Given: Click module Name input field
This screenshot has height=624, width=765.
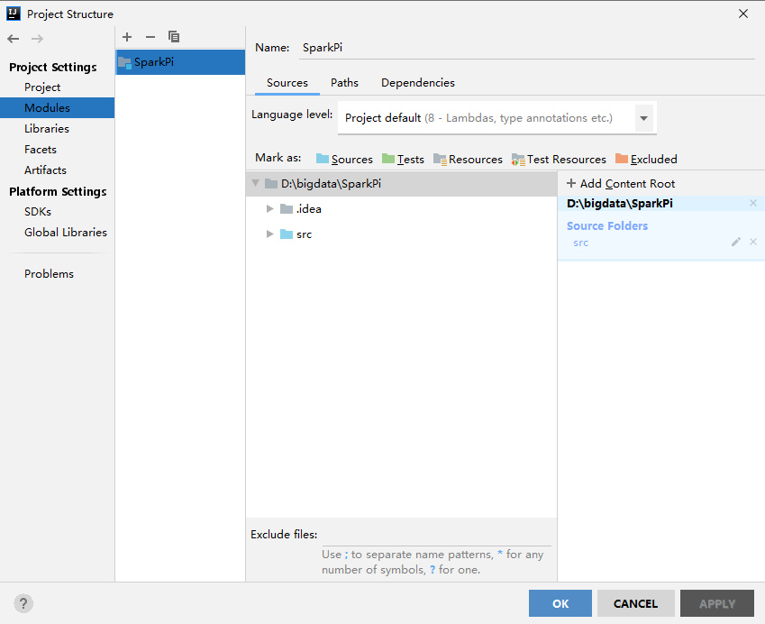Looking at the screenshot, I should click(x=527, y=48).
